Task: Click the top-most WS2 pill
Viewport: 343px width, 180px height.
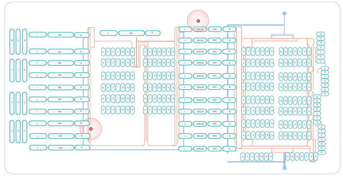Action: click(x=215, y=29)
